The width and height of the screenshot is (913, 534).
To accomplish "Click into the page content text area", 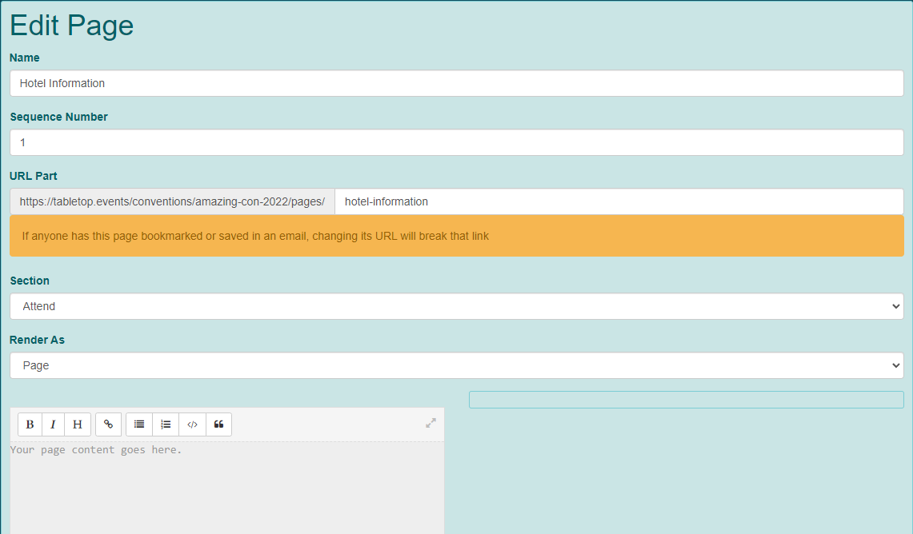I will click(227, 488).
